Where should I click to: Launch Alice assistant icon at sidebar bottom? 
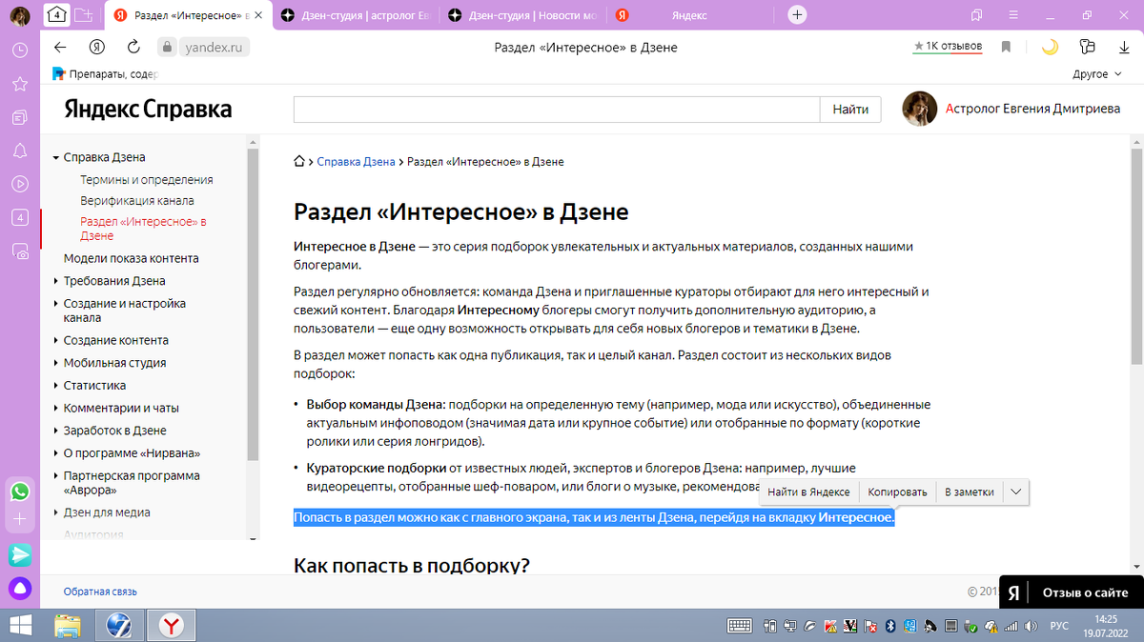(x=19, y=589)
